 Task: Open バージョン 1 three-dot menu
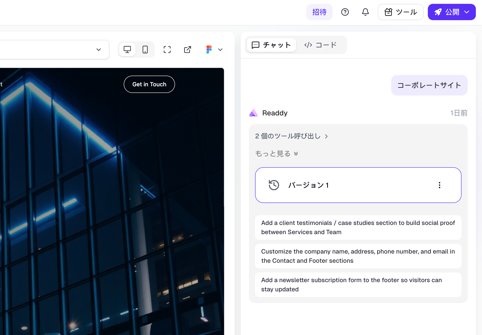[440, 185]
